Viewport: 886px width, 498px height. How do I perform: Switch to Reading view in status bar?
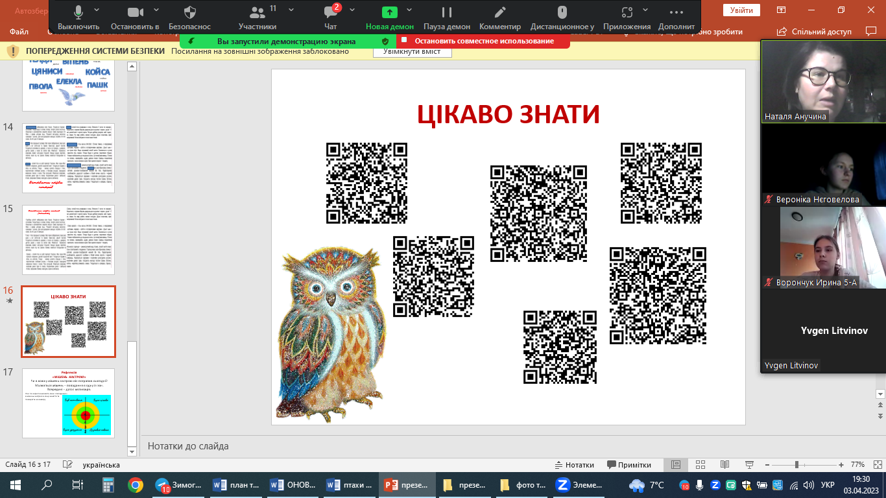click(724, 465)
